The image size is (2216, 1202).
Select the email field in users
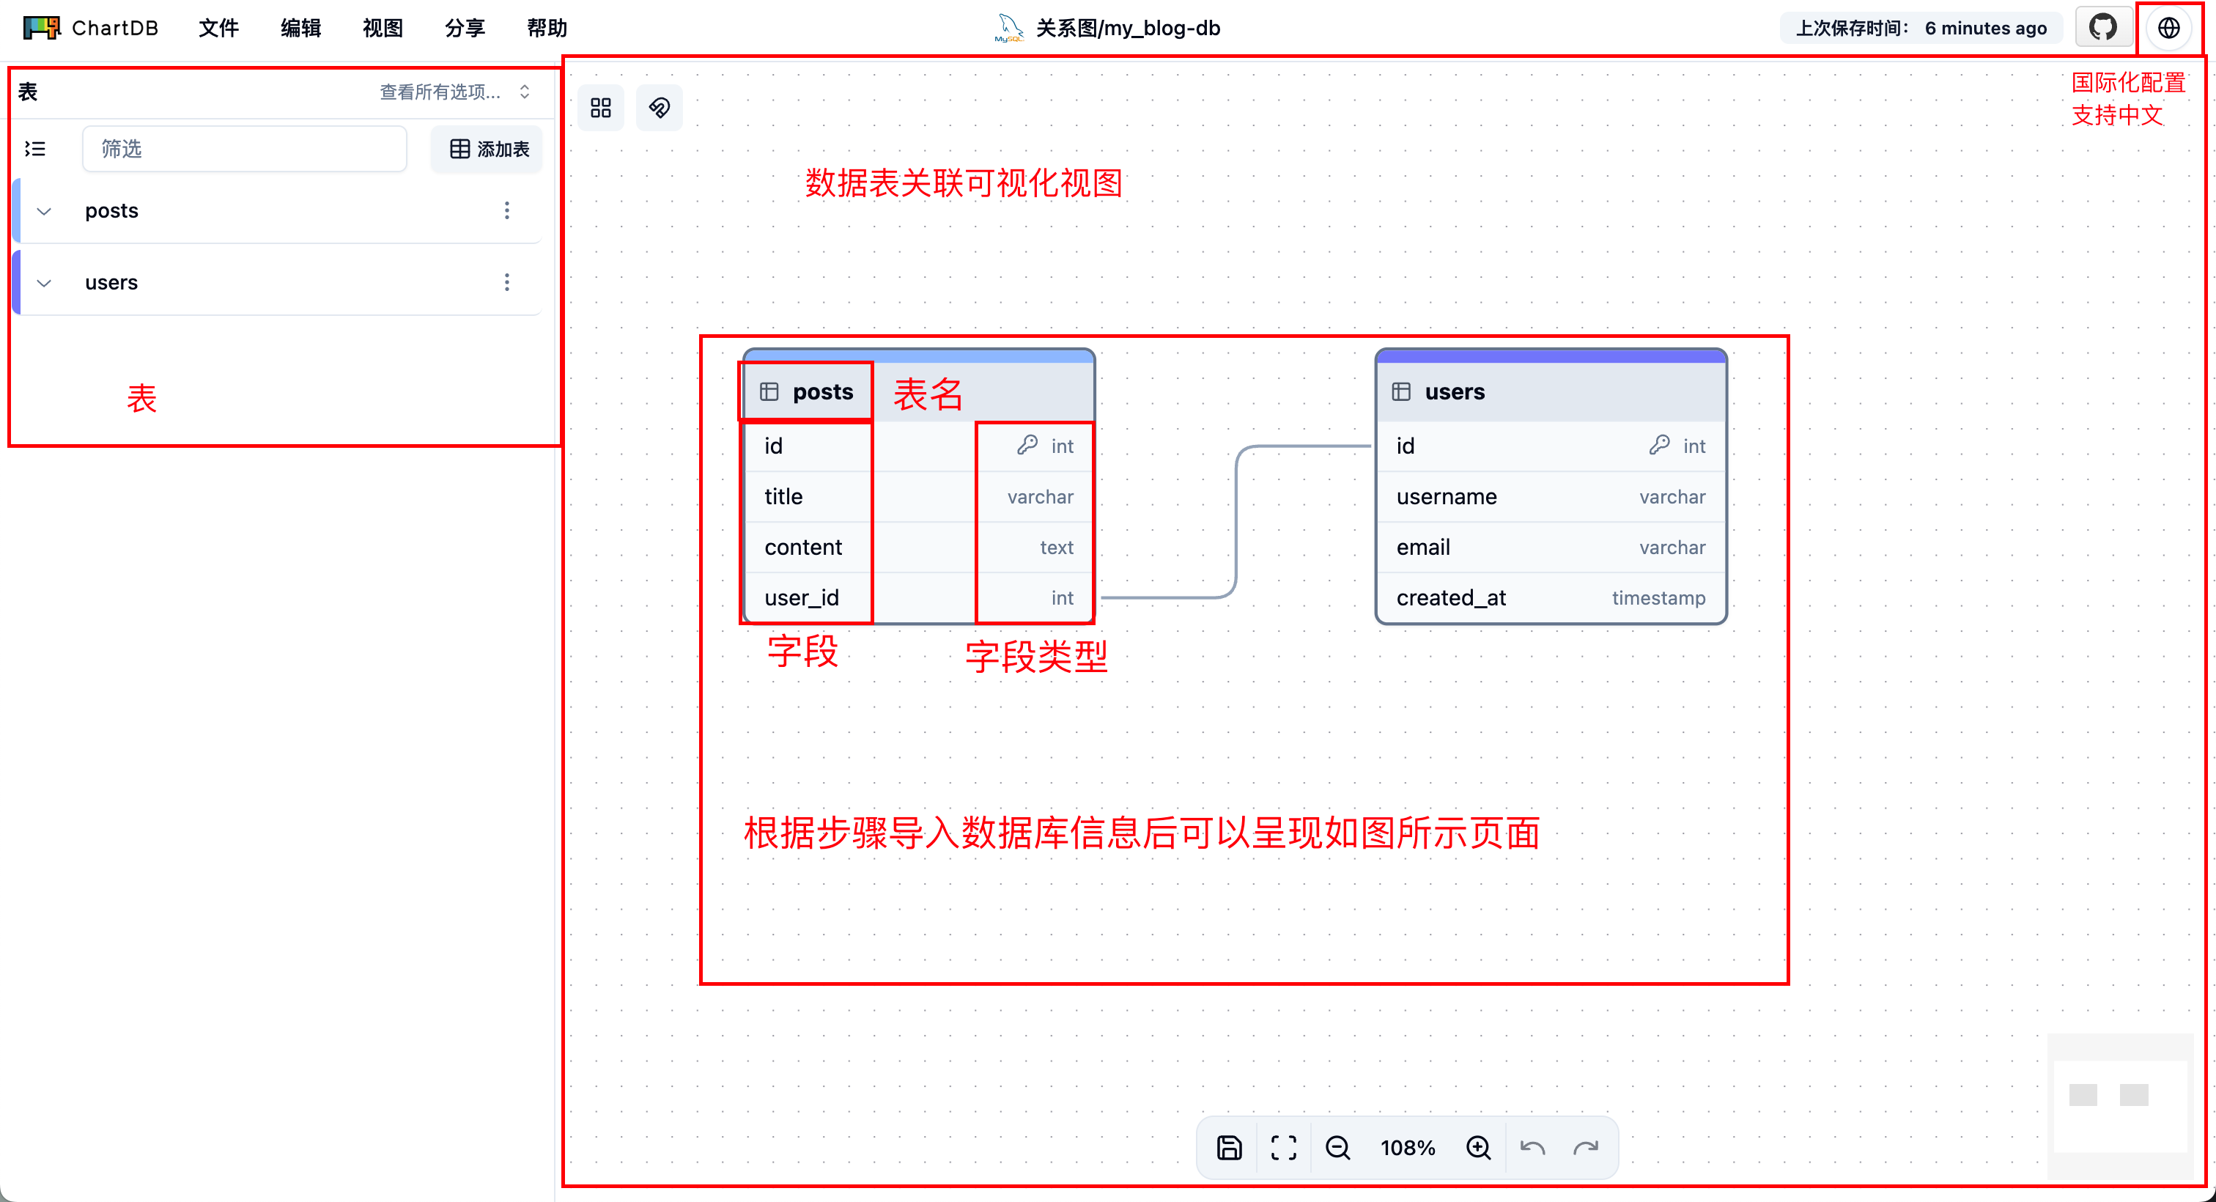click(x=1551, y=547)
